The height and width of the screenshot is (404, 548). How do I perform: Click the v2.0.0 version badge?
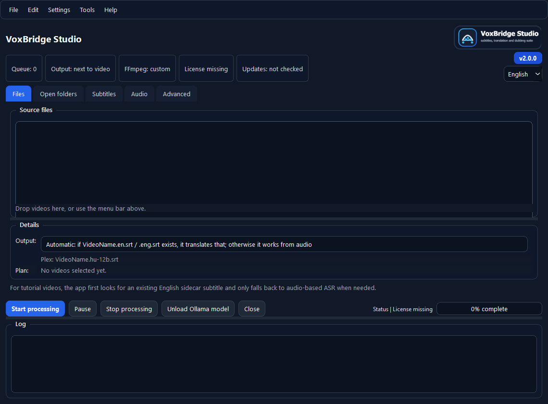click(x=528, y=58)
